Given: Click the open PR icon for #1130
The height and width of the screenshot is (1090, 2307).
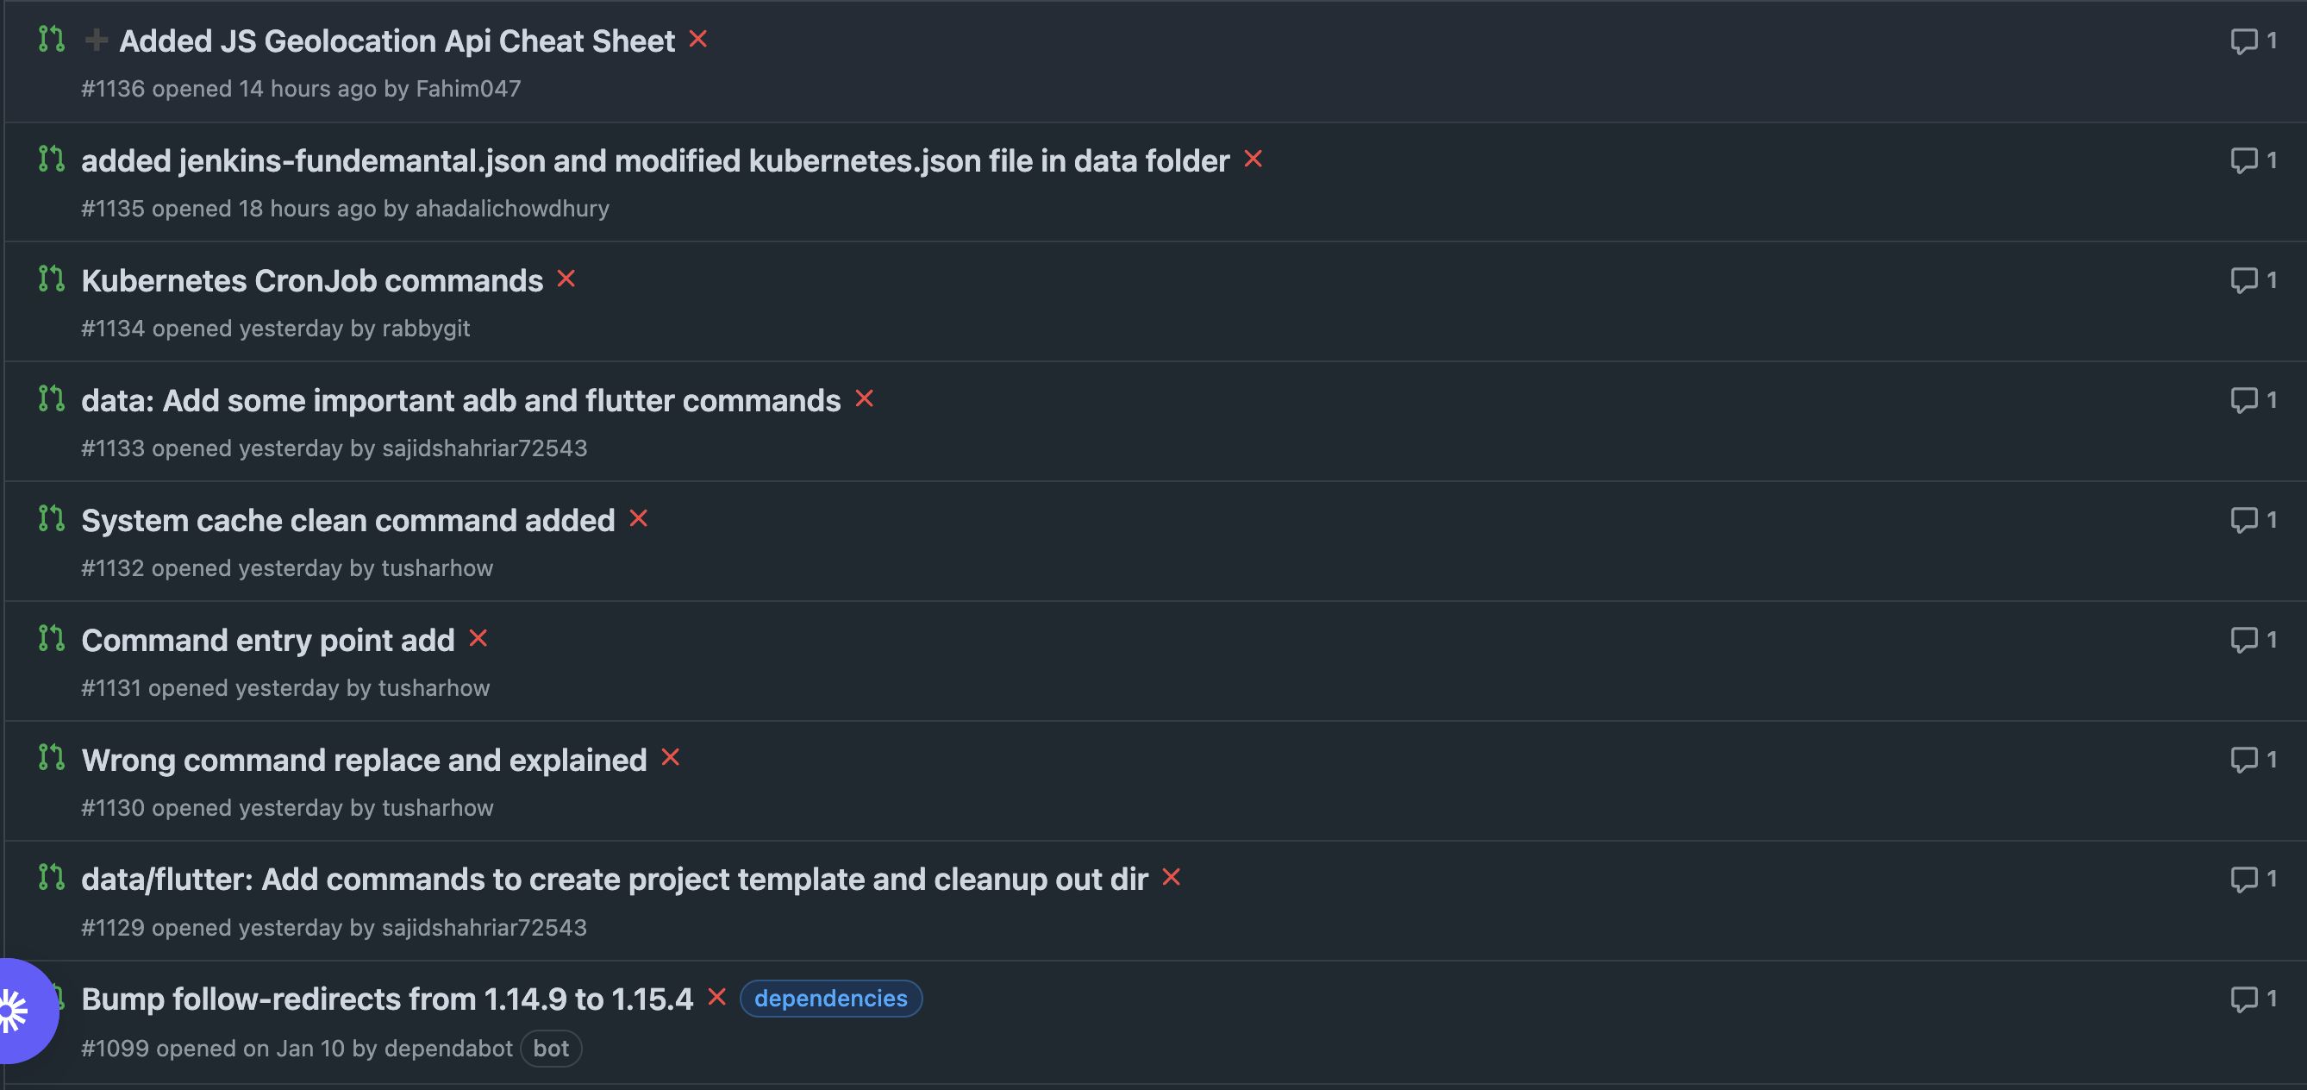Looking at the screenshot, I should point(52,758).
